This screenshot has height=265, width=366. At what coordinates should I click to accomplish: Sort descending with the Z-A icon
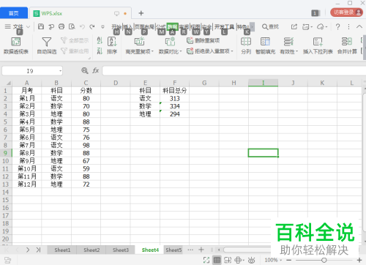pos(100,51)
